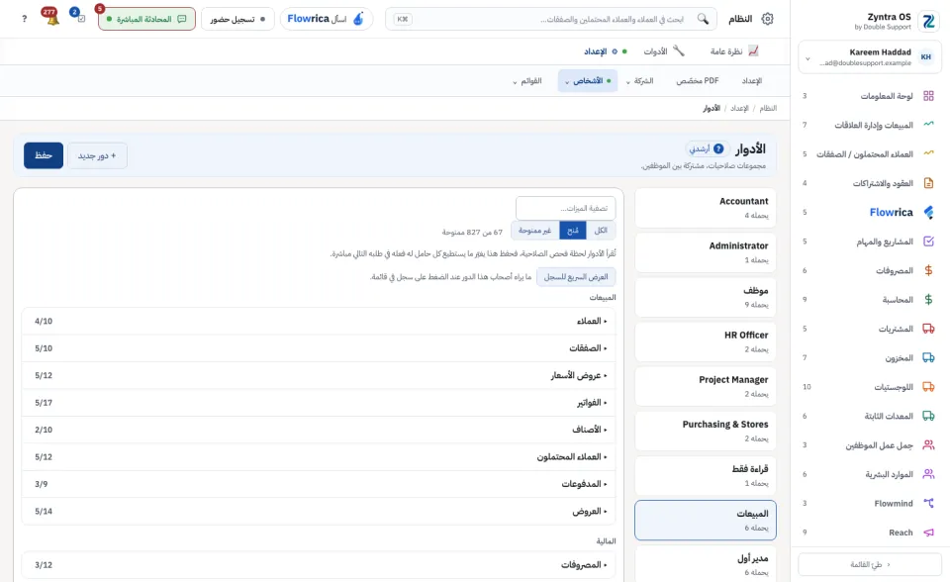Click the roles help question icon next to أرشدني
Viewport: 950px width, 582px height.
(718, 148)
